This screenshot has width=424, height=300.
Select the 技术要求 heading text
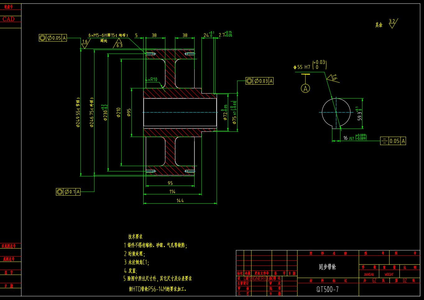pyautogui.click(x=135, y=236)
